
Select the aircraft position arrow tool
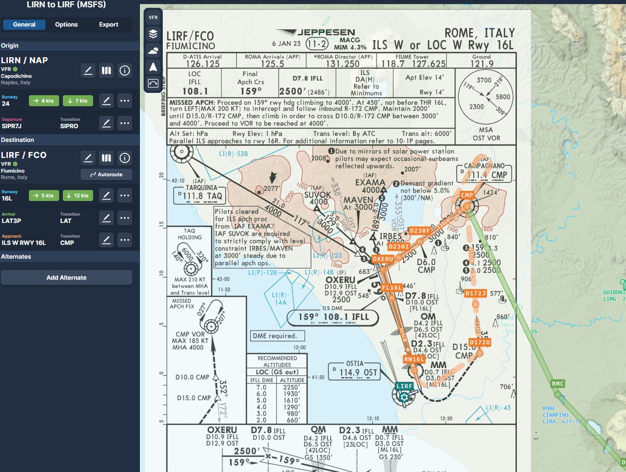click(x=153, y=67)
